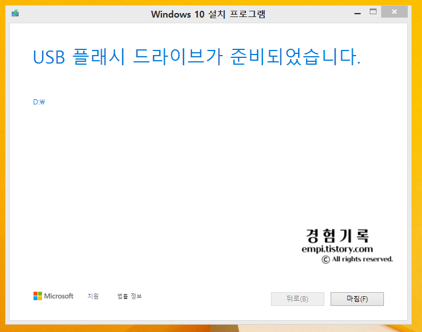This screenshot has height=332, width=422.
Task: Close the Windows 10 설치 프로그램 window
Action: pyautogui.click(x=394, y=11)
